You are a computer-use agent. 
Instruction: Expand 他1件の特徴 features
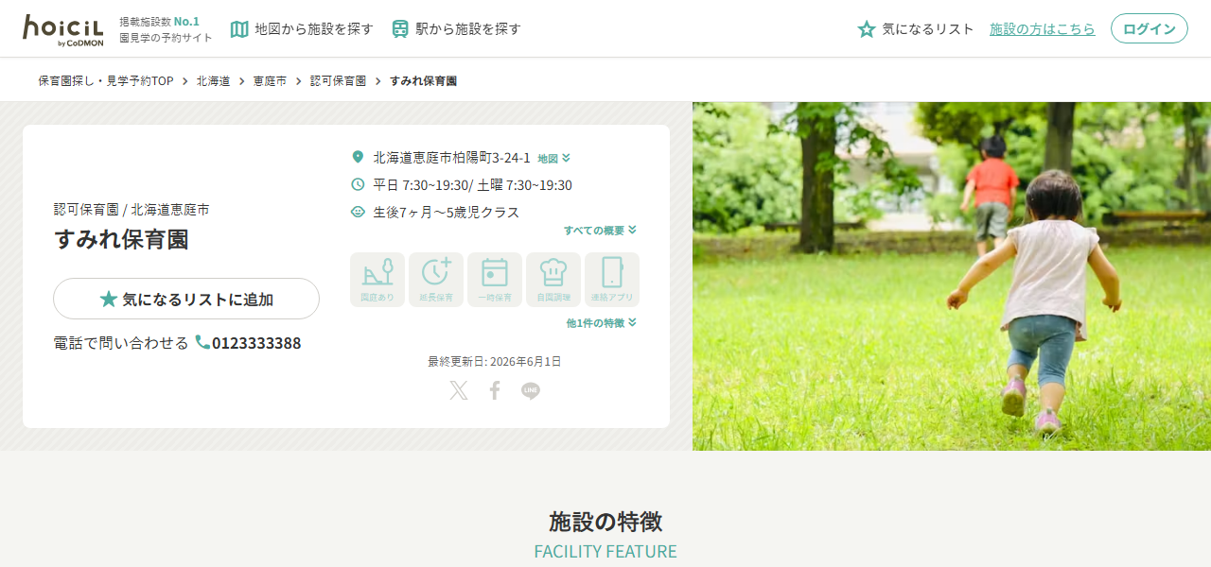601,323
